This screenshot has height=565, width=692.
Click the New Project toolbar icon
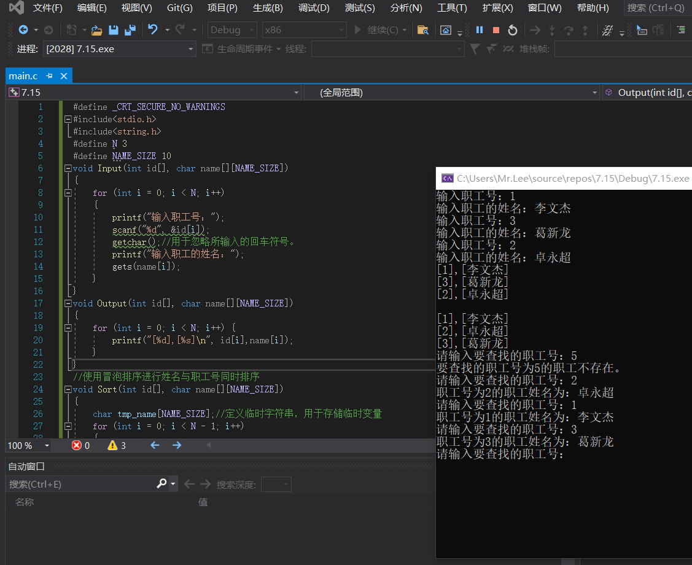point(71,29)
